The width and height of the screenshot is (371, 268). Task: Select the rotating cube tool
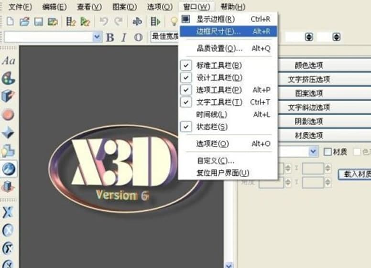click(x=8, y=186)
